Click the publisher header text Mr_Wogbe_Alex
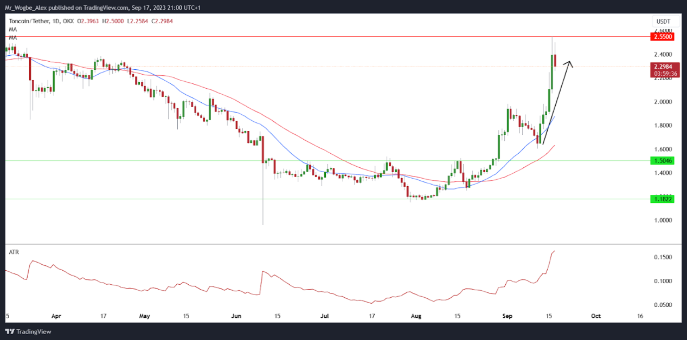This screenshot has height=340, width=687. pyautogui.click(x=24, y=8)
